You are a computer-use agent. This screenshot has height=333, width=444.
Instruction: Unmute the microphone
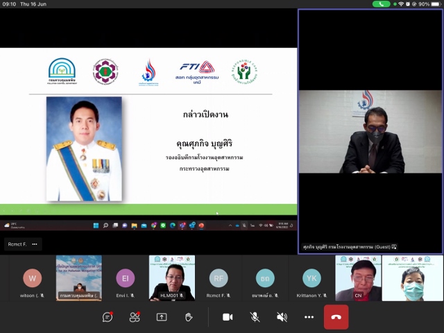click(x=255, y=317)
